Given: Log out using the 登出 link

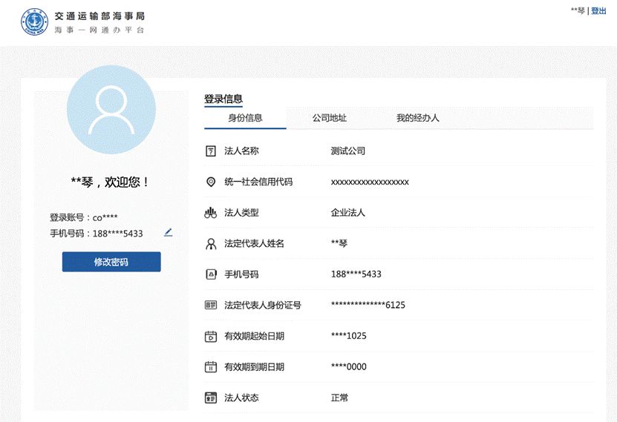Looking at the screenshot, I should pyautogui.click(x=598, y=11).
